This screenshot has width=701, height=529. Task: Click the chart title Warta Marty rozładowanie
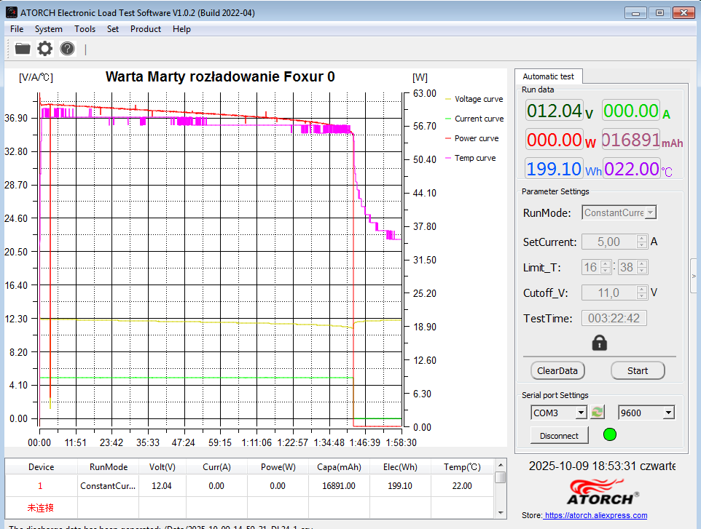(220, 77)
